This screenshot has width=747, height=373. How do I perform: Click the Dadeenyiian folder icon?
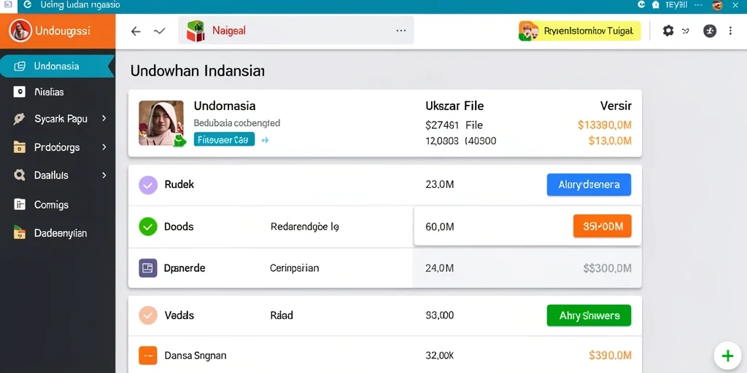(20, 232)
